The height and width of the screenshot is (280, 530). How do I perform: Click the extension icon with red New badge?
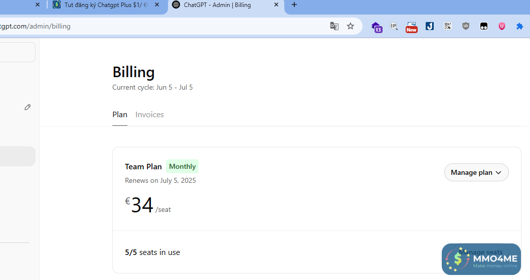tap(411, 27)
